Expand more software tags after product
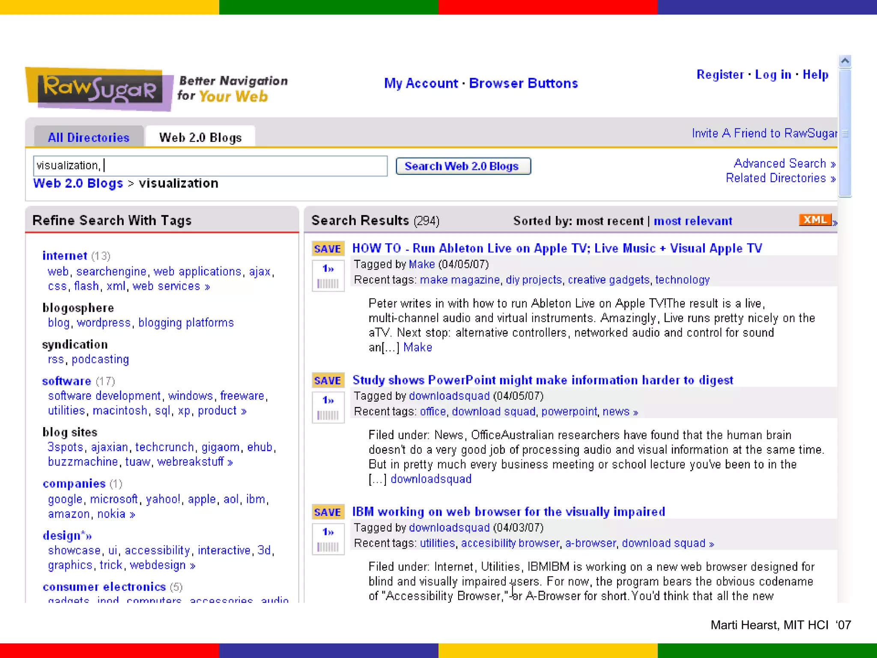 click(244, 412)
